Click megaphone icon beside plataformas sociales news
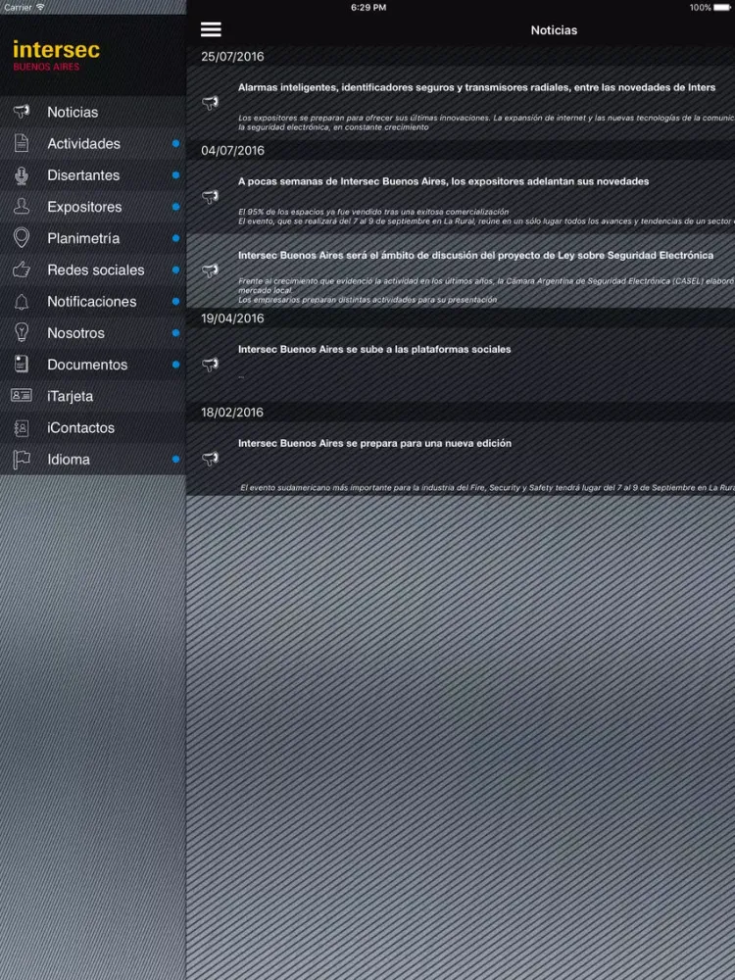Screen dimensions: 735x980 click(x=211, y=365)
